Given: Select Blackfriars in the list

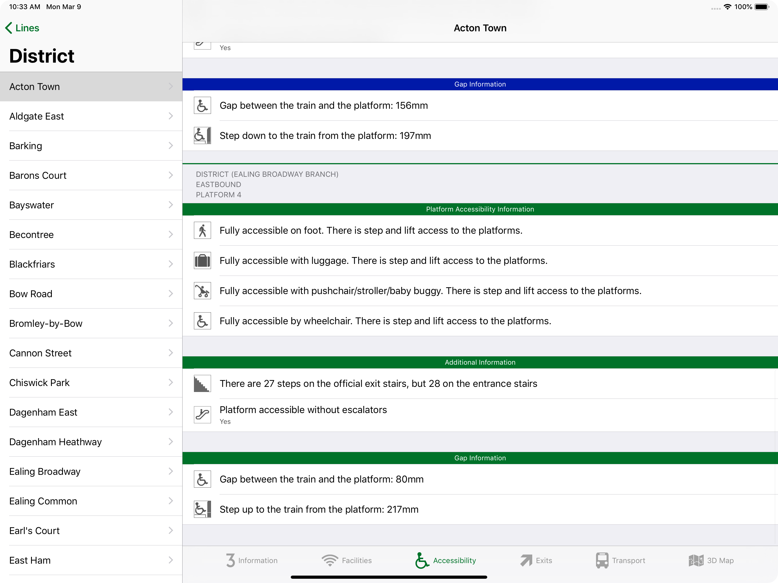Looking at the screenshot, I should click(x=91, y=264).
